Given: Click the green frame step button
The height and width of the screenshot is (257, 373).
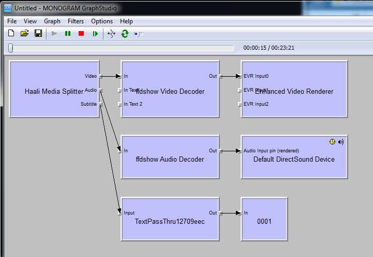Looking at the screenshot, I should pyautogui.click(x=95, y=34).
